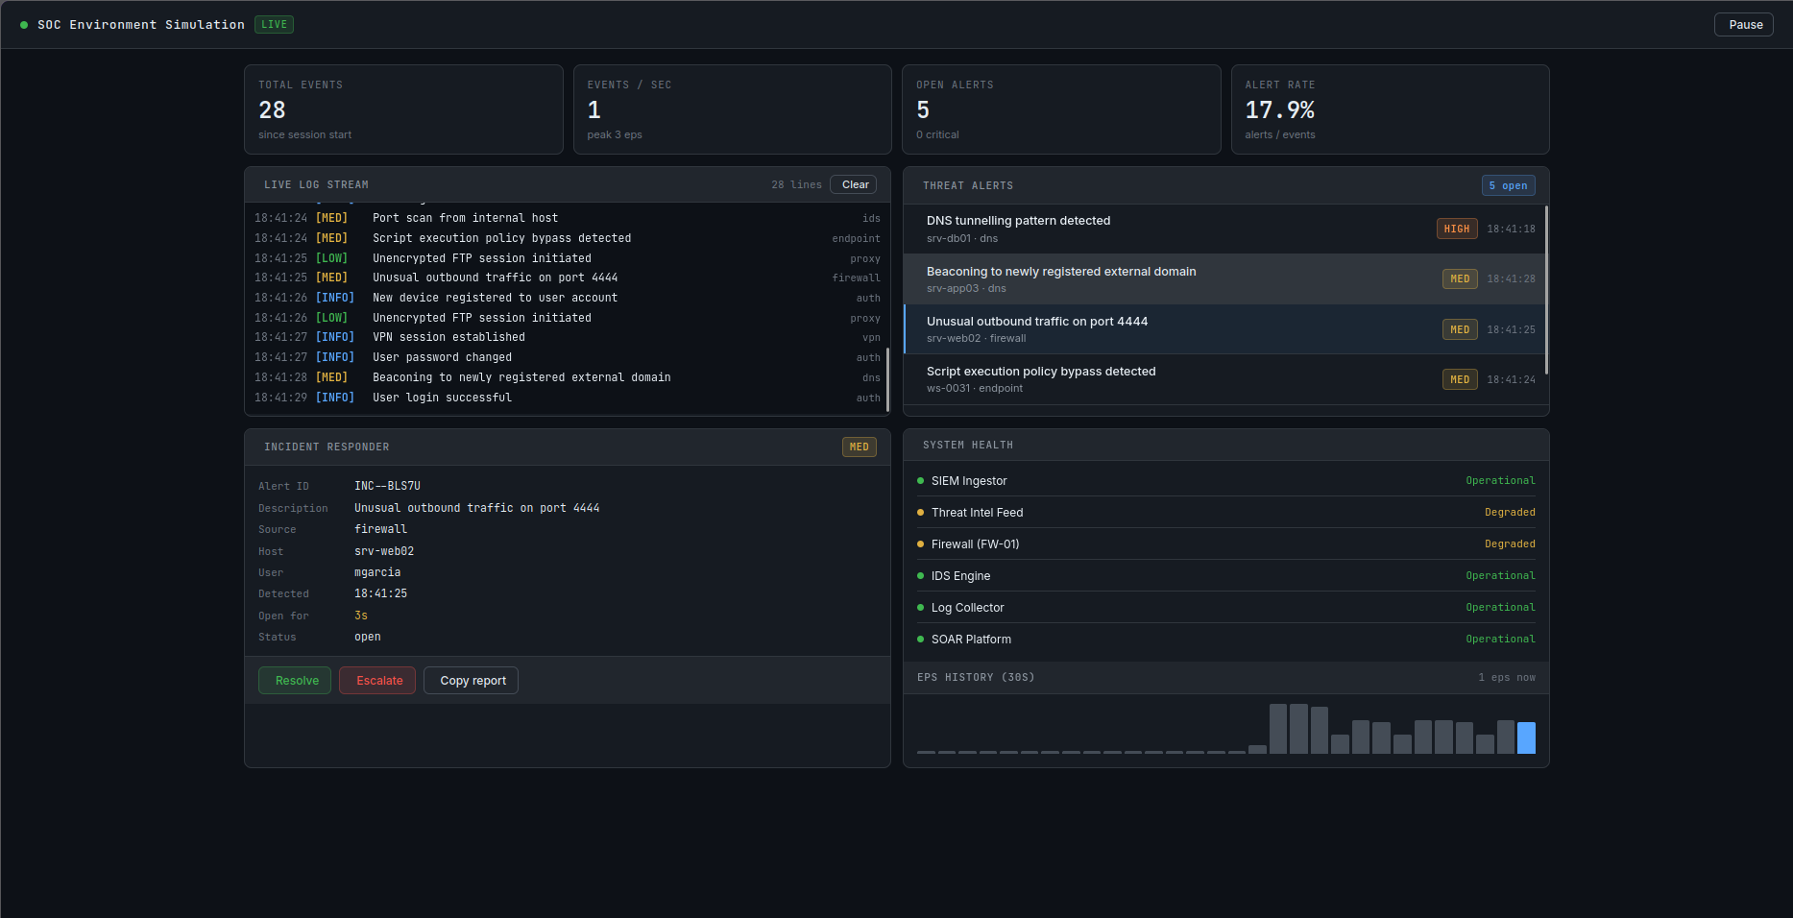Resolve the current incident
Image resolution: width=1793 pixels, height=918 pixels.
(x=295, y=681)
